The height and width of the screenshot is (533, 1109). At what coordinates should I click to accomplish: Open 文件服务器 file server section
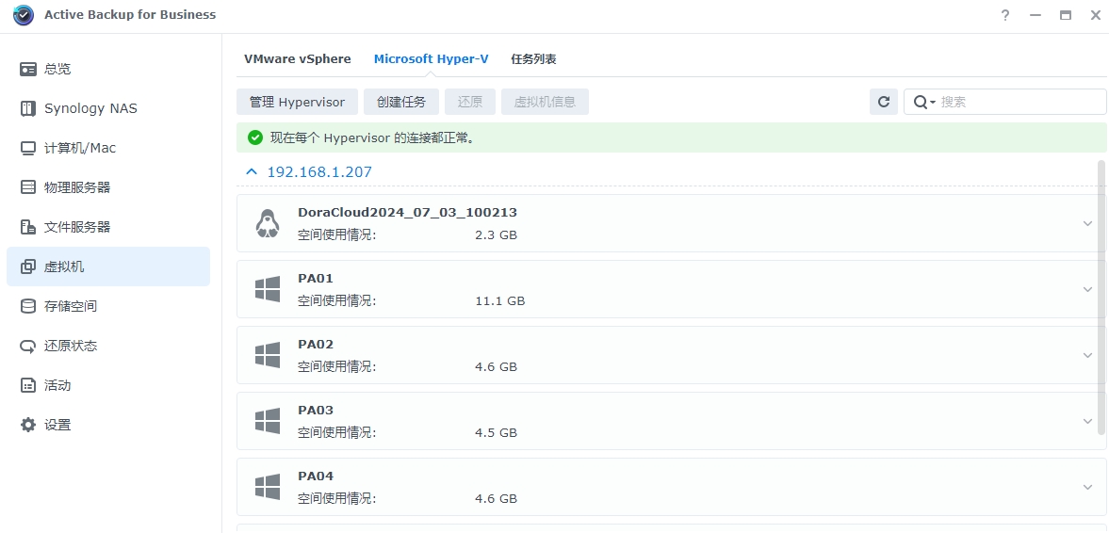tap(77, 227)
